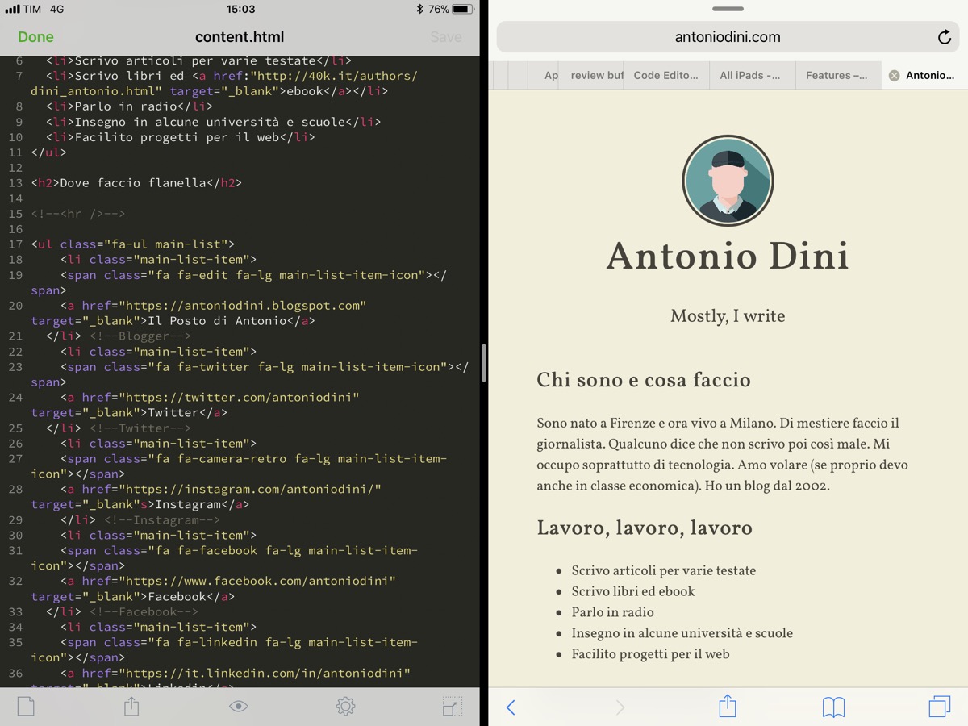Close the Antonio... tab

click(894, 76)
